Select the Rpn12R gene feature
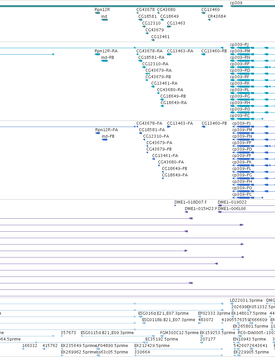This screenshot has height=357, width=275. [97, 13]
